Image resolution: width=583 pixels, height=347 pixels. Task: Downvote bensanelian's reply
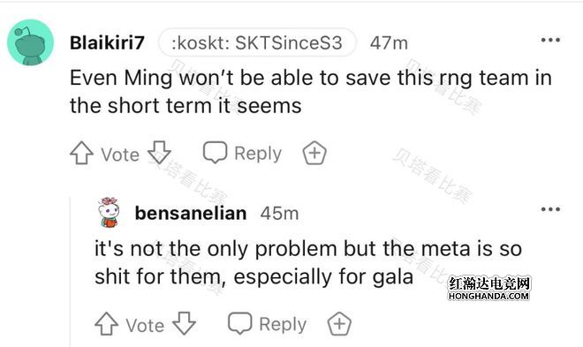185,323
